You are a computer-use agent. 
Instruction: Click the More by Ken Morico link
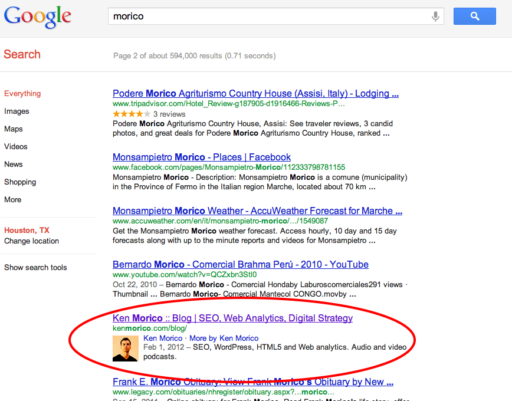tap(224, 338)
